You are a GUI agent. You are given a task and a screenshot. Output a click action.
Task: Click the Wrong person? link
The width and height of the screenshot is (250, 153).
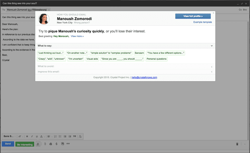(x=81, y=23)
